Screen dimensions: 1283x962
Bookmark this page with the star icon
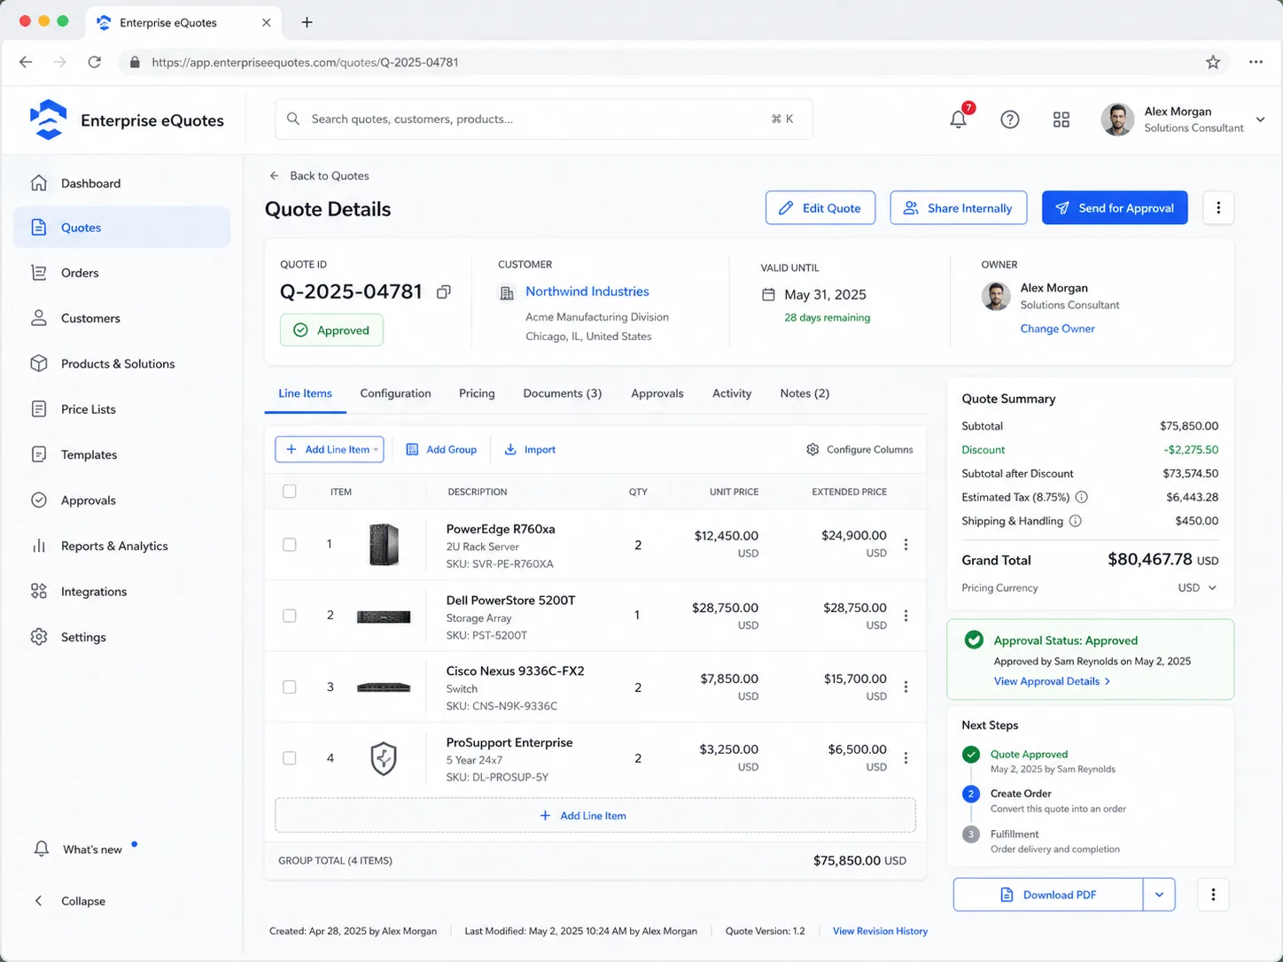point(1213,62)
